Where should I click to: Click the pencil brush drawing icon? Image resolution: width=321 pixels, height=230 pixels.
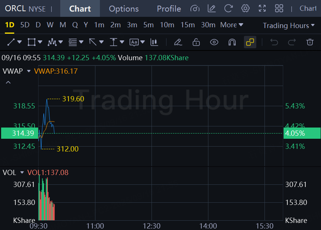(x=178, y=42)
